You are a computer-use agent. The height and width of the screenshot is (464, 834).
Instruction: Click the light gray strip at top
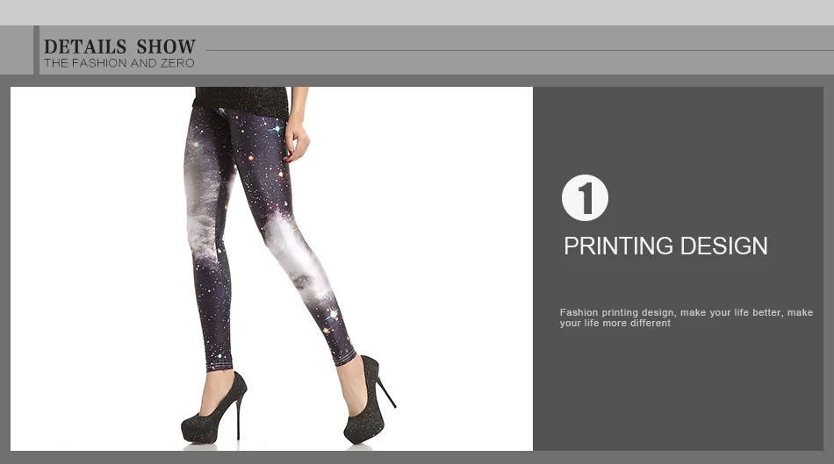417,12
